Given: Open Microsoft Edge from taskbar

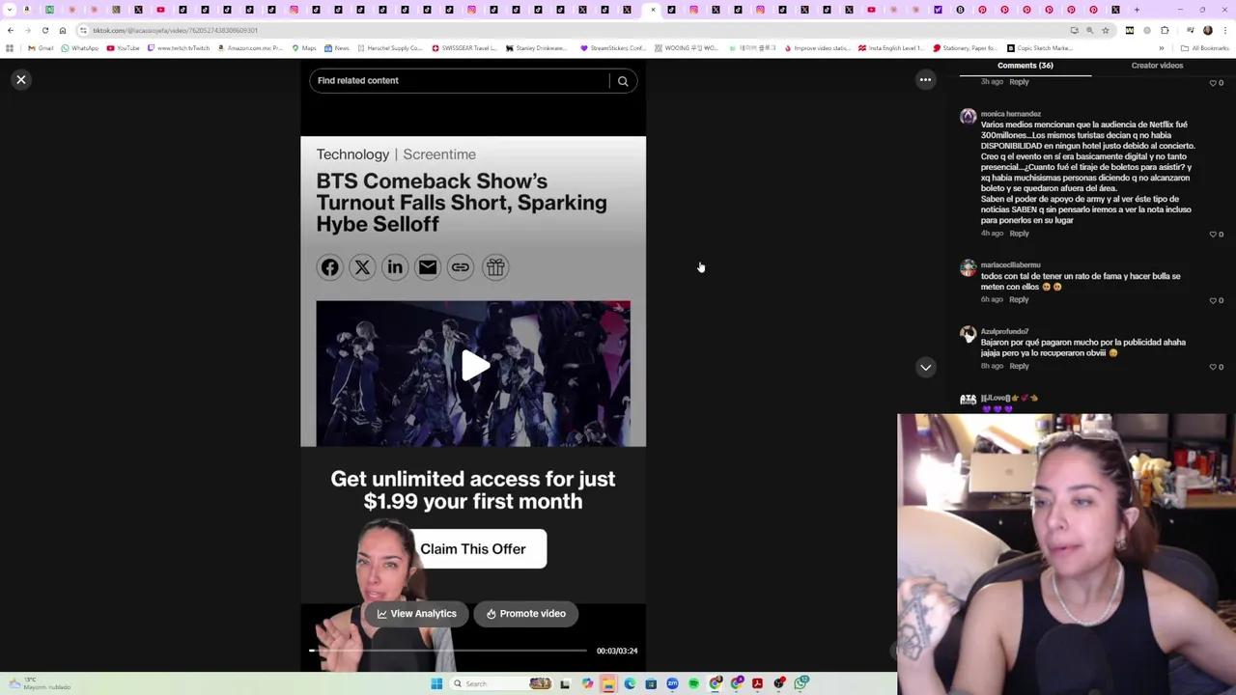Looking at the screenshot, I should [x=630, y=683].
